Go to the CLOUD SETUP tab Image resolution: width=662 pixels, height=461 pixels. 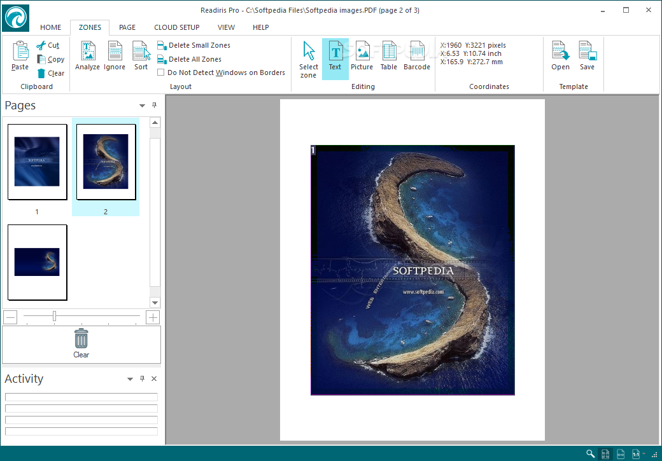click(x=177, y=27)
